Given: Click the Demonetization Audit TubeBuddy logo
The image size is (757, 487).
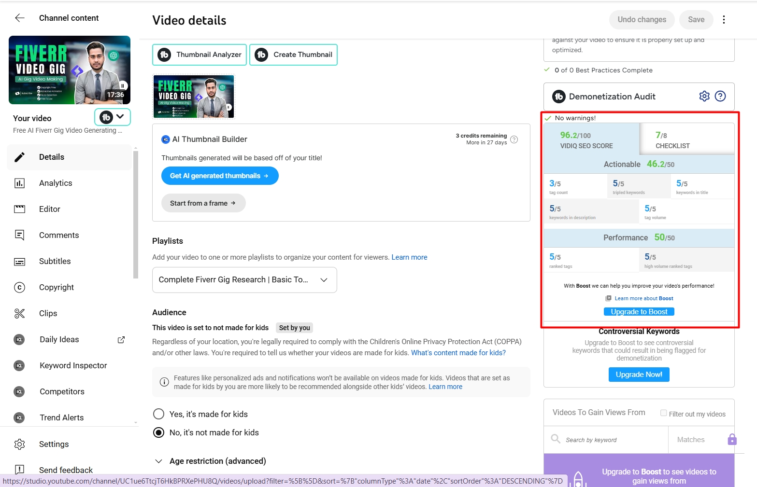Looking at the screenshot, I should [x=559, y=97].
